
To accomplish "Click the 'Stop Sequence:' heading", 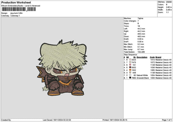I will 131,55.
